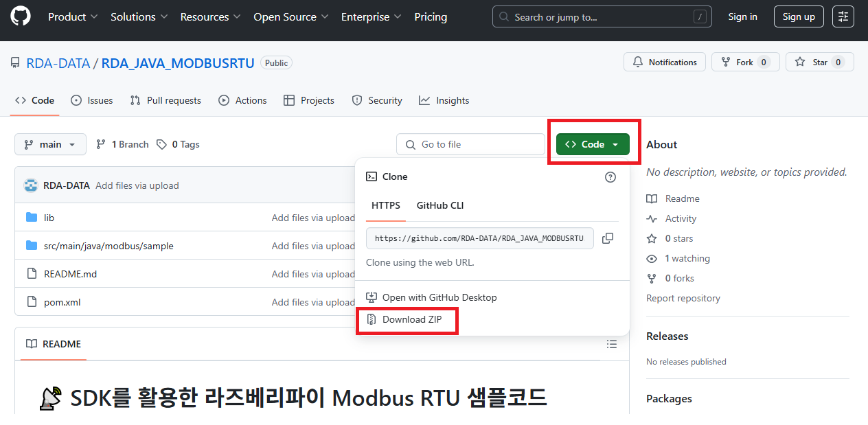Screen dimensions: 868x425
Task: Fork the repository
Action: pyautogui.click(x=745, y=62)
